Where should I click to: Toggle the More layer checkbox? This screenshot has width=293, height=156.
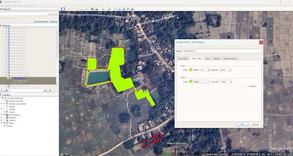click(4, 123)
